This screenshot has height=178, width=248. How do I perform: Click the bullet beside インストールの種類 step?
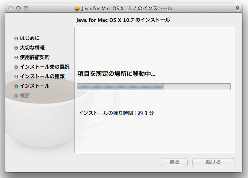(16, 77)
